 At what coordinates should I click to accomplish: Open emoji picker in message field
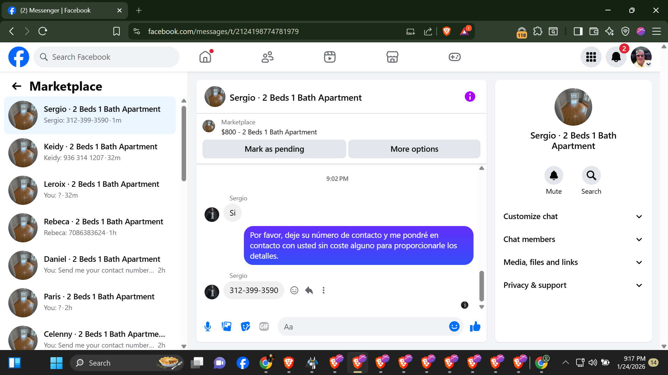(454, 326)
